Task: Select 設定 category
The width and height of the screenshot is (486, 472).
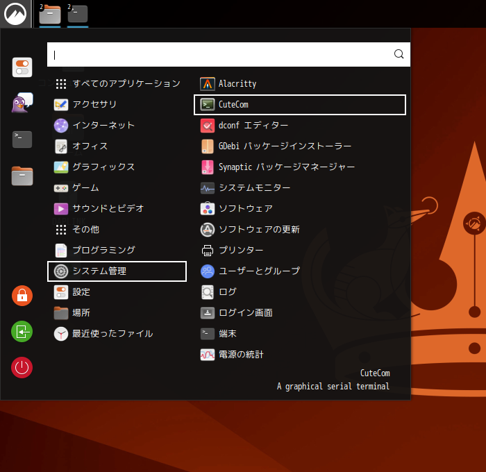Action: click(117, 292)
